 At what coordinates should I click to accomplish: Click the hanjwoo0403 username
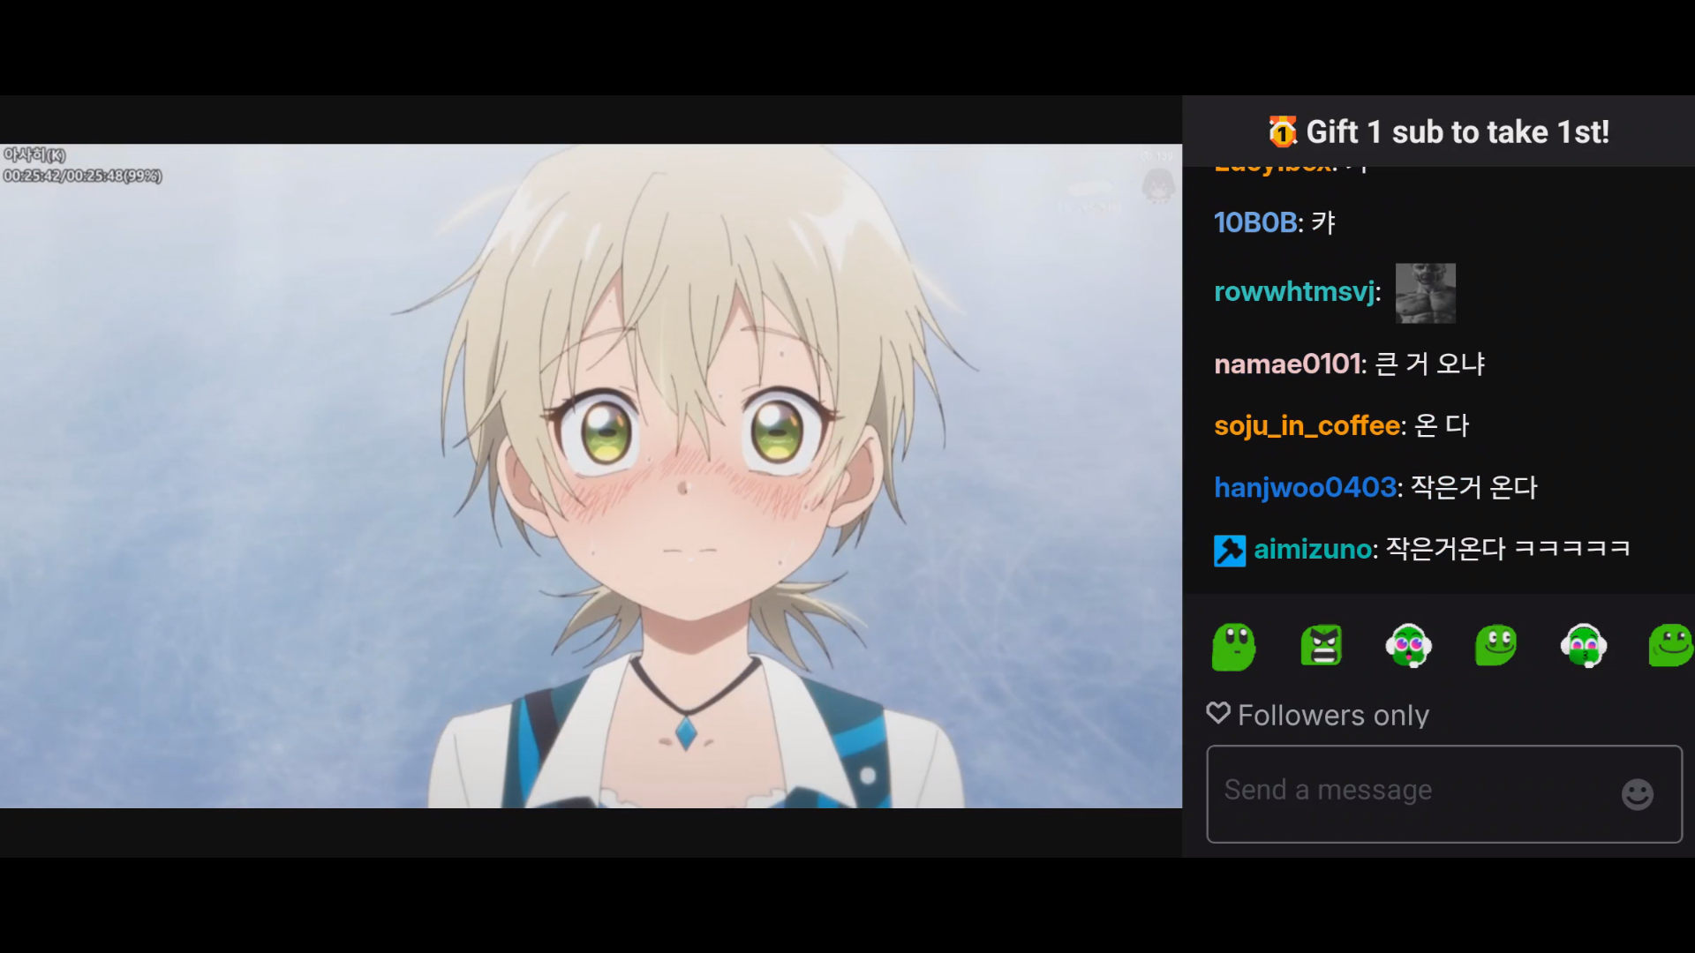coord(1306,487)
